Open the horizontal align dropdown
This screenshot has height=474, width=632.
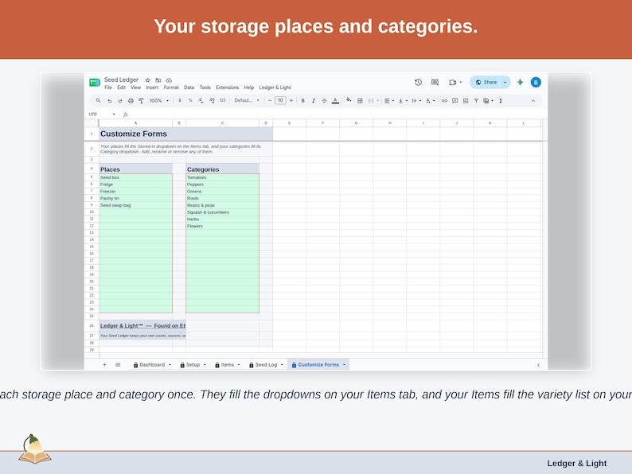pyautogui.click(x=389, y=101)
